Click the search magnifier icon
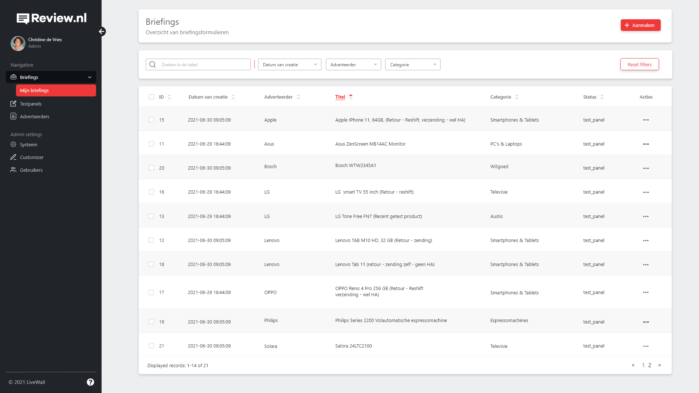The image size is (699, 393). tap(153, 64)
